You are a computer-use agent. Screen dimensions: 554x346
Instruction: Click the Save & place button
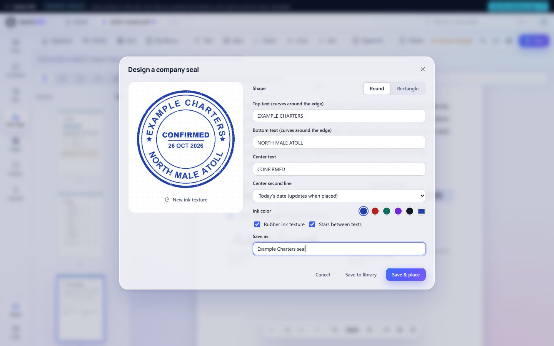405,274
